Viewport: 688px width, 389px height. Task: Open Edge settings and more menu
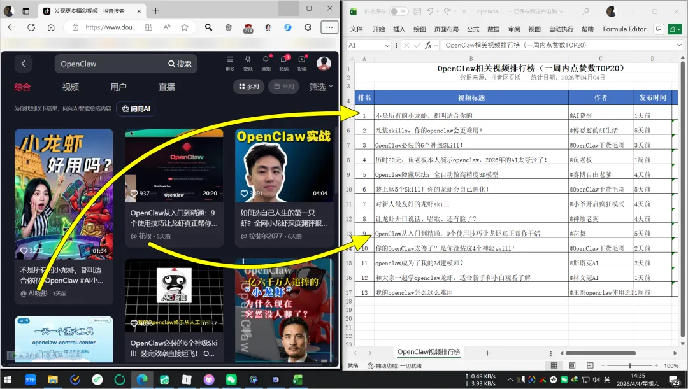[329, 27]
